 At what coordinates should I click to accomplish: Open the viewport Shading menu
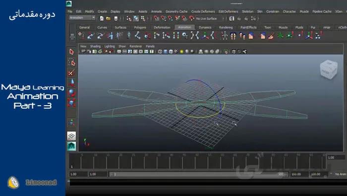point(95,46)
